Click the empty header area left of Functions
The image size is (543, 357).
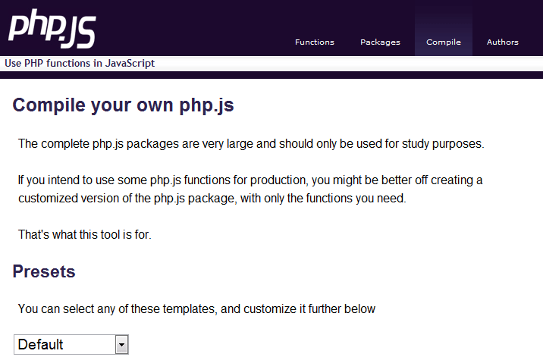190,30
